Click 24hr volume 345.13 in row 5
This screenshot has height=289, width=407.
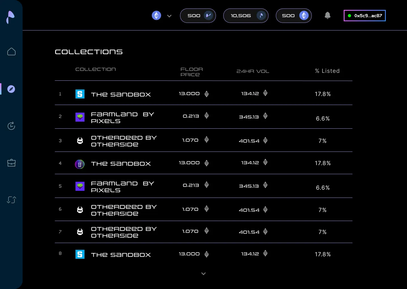(249, 186)
